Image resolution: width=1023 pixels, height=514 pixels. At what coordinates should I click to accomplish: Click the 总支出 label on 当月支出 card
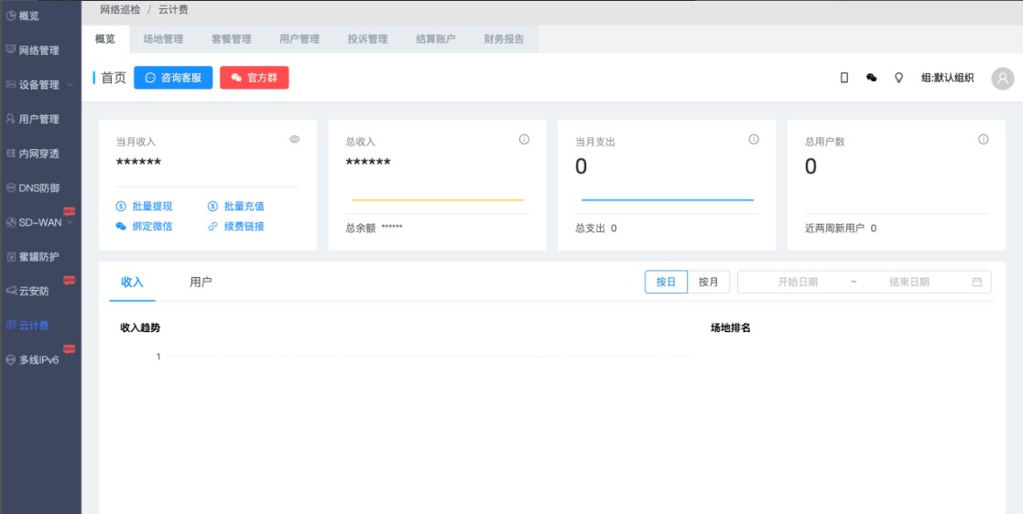[591, 228]
